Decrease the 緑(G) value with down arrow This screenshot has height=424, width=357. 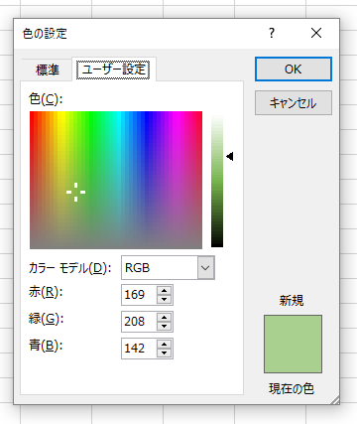tap(165, 326)
